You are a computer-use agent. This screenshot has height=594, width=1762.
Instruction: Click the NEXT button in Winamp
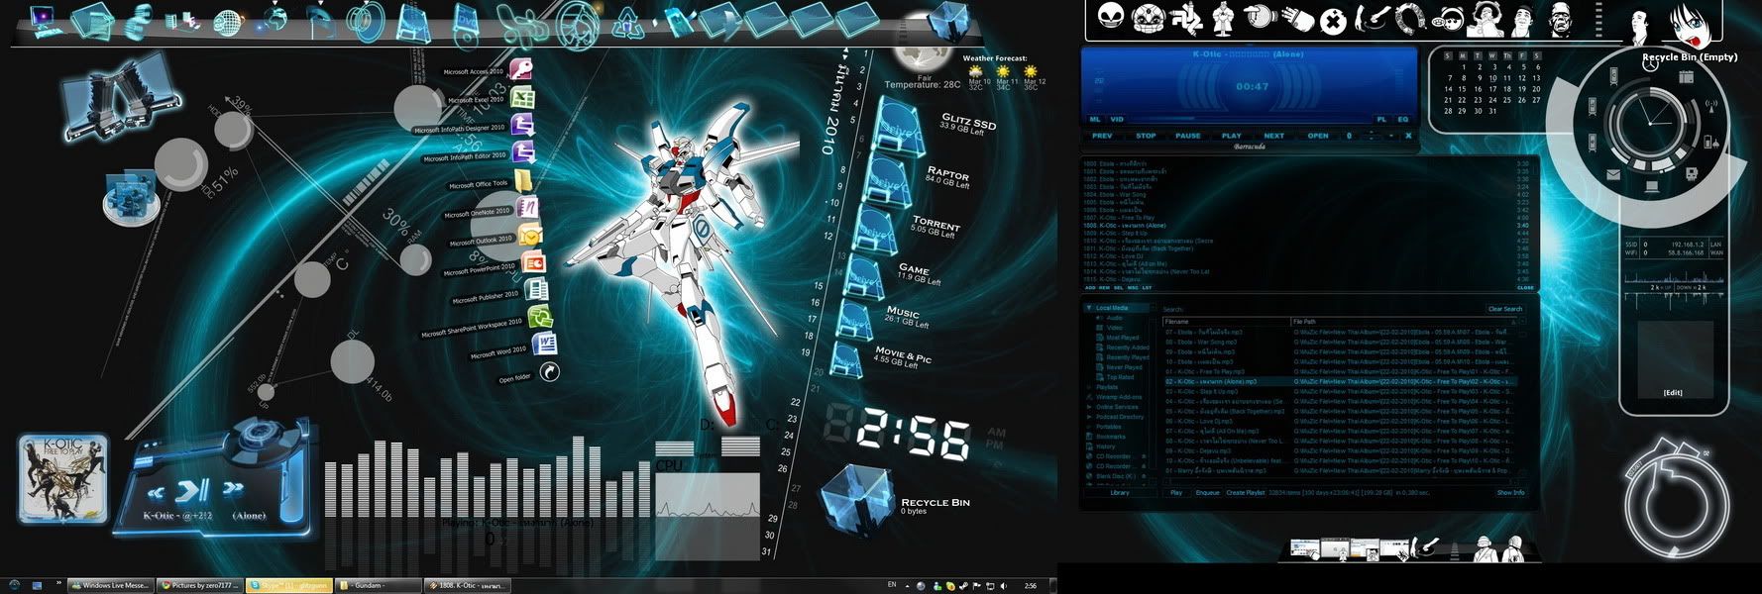point(1274,136)
